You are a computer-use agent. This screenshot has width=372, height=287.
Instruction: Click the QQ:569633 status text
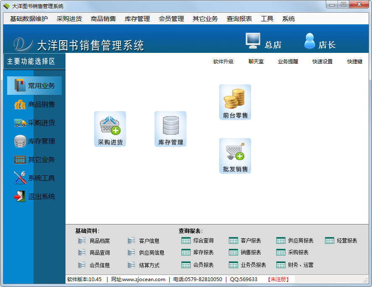(x=244, y=279)
